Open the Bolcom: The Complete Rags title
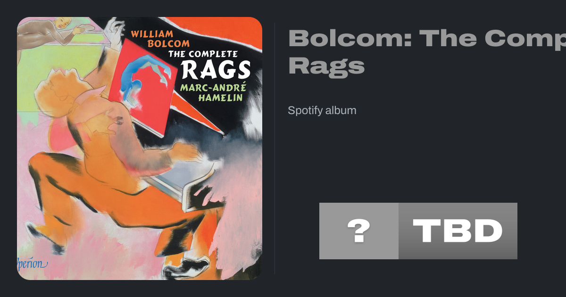The image size is (566, 297). (427, 52)
